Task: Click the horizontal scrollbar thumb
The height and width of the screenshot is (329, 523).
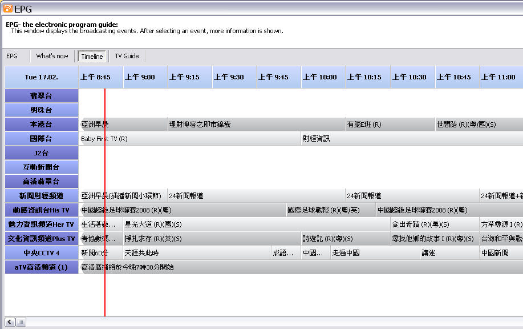Action: click(x=21, y=322)
